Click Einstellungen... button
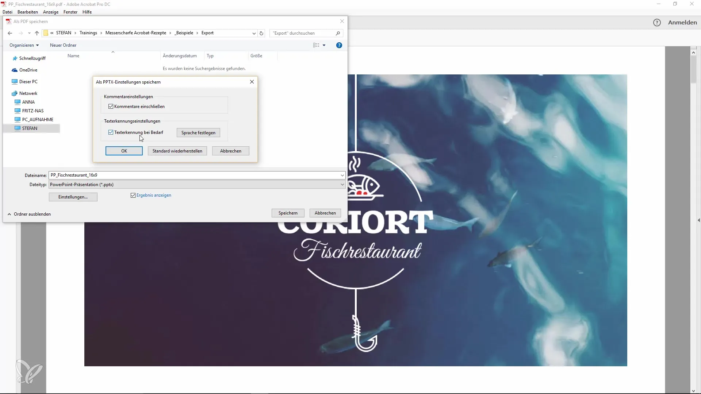701x394 pixels. click(x=73, y=197)
